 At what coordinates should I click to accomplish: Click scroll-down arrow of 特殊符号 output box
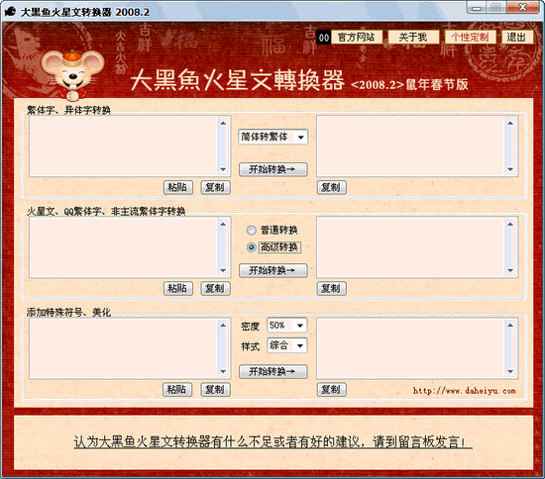(x=510, y=371)
